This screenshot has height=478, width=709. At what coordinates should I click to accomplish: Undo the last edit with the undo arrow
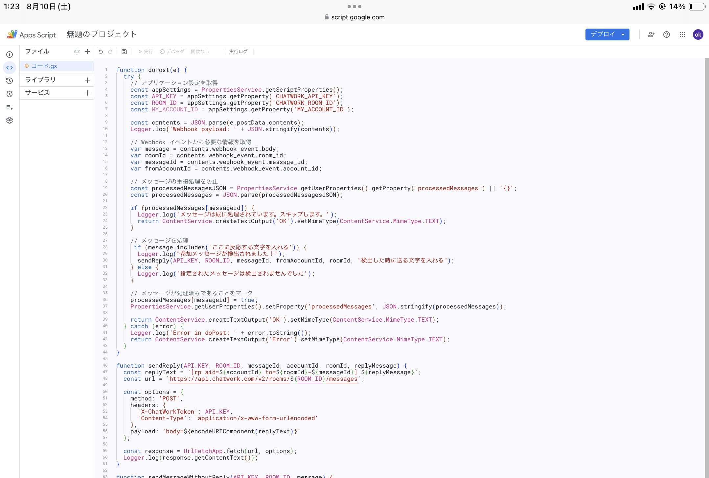coord(101,52)
